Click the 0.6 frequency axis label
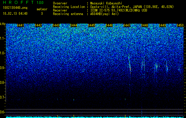Screen dimensions: 186x118 click(x=3, y=112)
